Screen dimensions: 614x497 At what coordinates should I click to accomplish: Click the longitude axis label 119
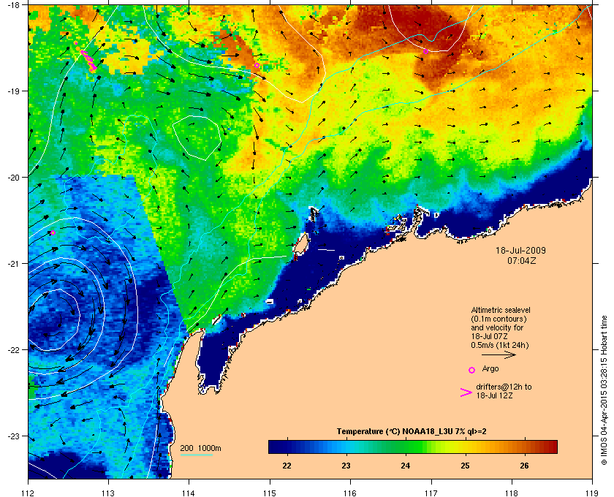click(592, 493)
